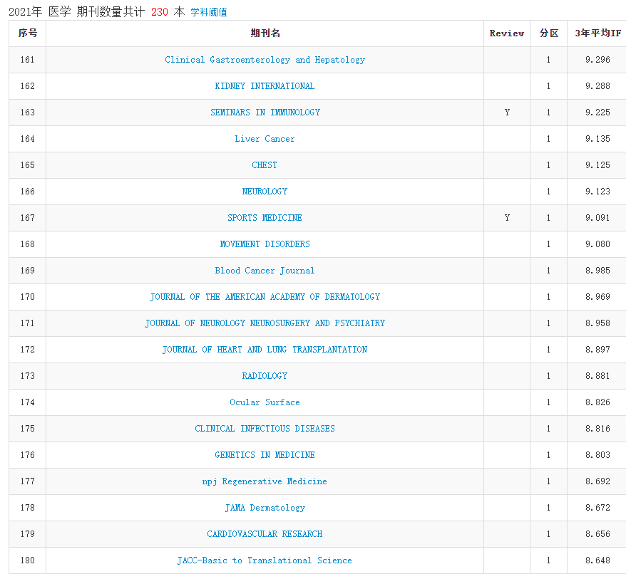Click row number 175
Screen dimensions: 626x574
click(x=28, y=429)
